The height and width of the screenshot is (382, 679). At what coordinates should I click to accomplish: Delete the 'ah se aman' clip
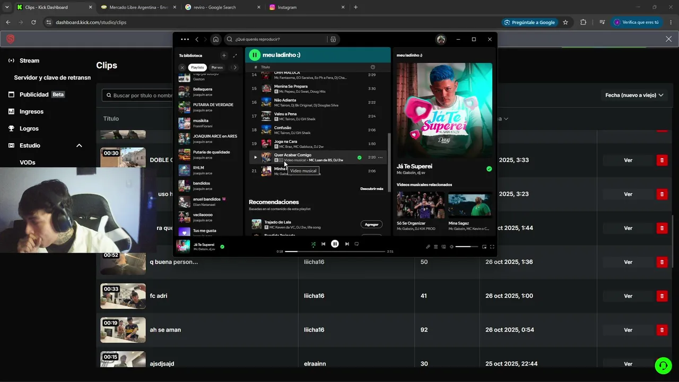point(662,329)
